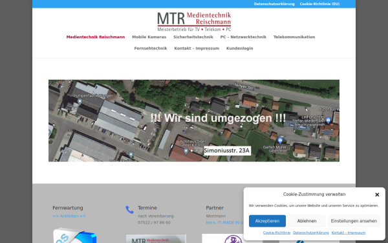
Task: Follow the >> Anklicken << remote support link
Action: (69, 216)
